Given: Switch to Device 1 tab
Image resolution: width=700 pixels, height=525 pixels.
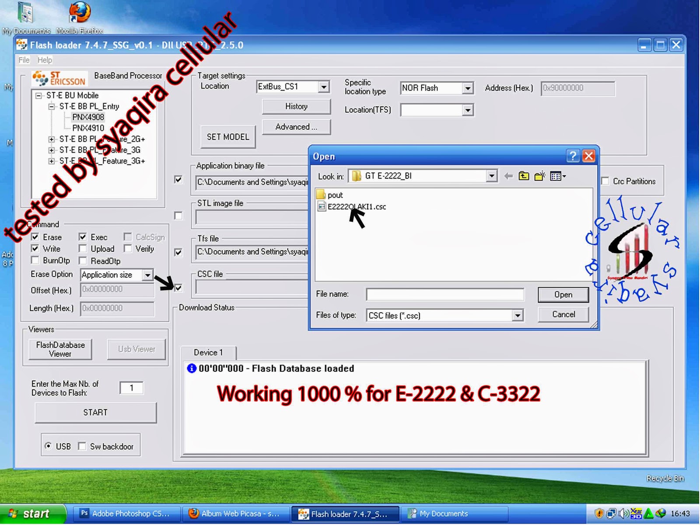Looking at the screenshot, I should click(x=209, y=352).
